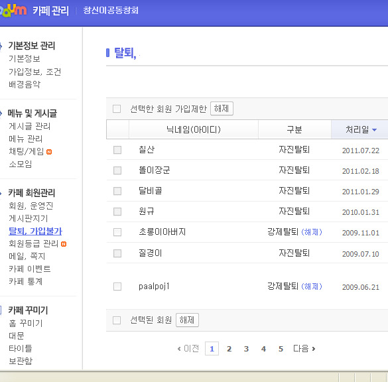Go to page 4
This screenshot has height=382, width=388.
[x=263, y=349]
